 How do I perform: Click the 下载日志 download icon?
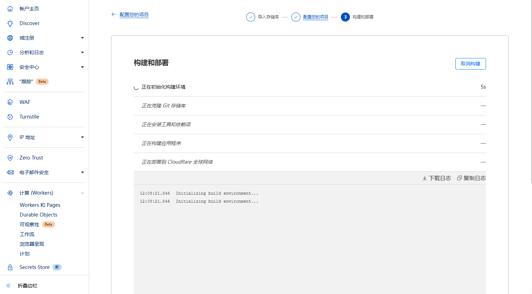pos(424,178)
